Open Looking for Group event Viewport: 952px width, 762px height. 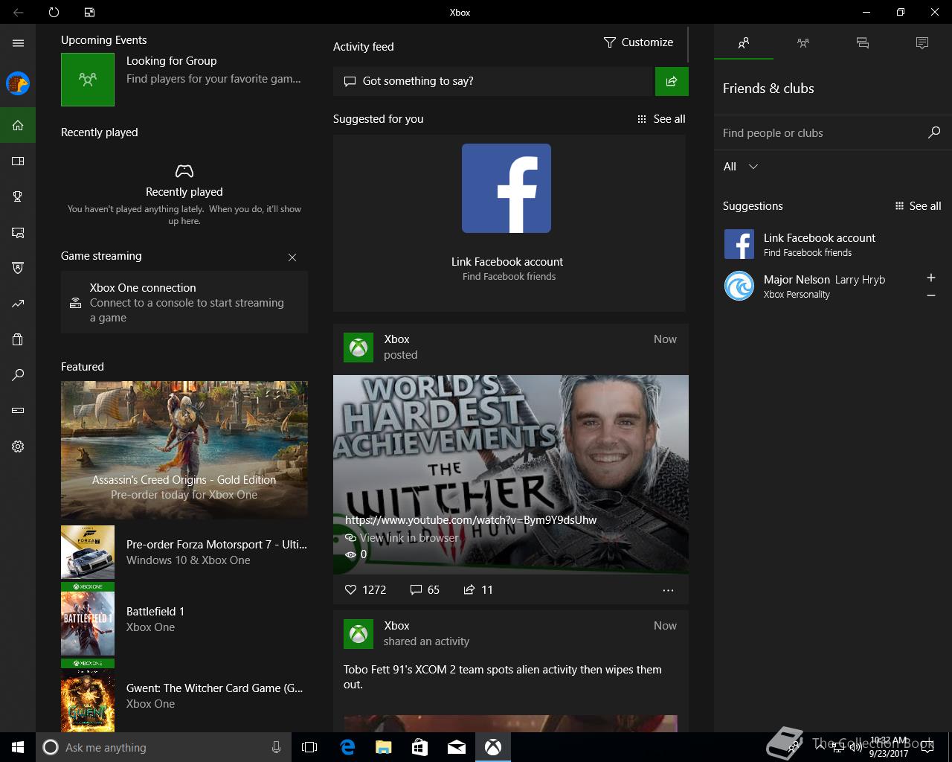point(184,79)
